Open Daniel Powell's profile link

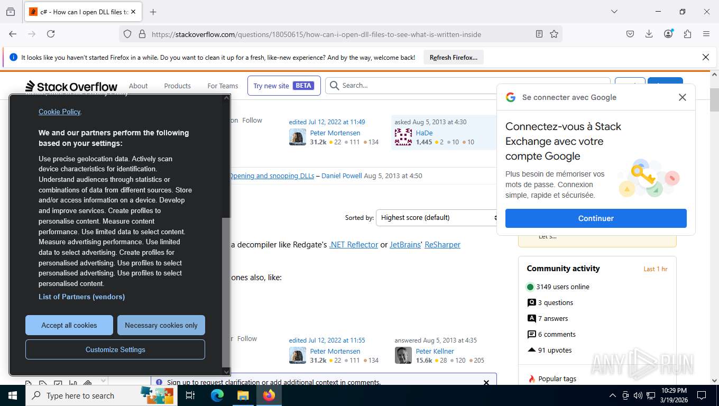342,176
